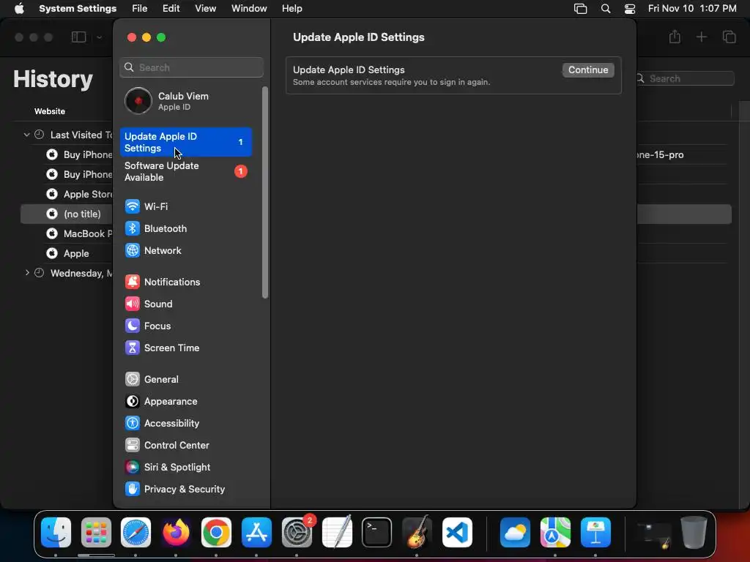Open the View menu

click(206, 9)
